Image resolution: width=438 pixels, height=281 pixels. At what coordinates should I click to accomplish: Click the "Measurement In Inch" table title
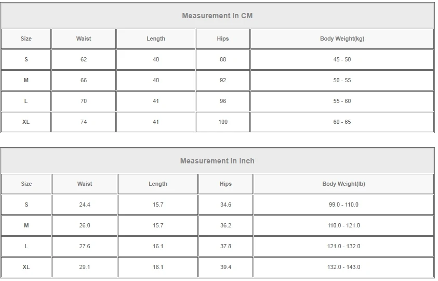tap(217, 161)
